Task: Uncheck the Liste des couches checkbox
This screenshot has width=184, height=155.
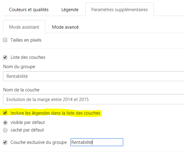Action: (5, 57)
